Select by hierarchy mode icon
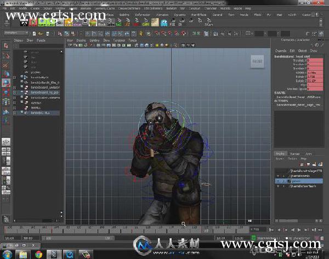This screenshot has width=329, height=259. pos(60,33)
